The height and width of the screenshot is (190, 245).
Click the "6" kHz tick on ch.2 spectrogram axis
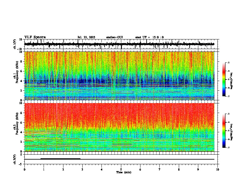(22, 122)
